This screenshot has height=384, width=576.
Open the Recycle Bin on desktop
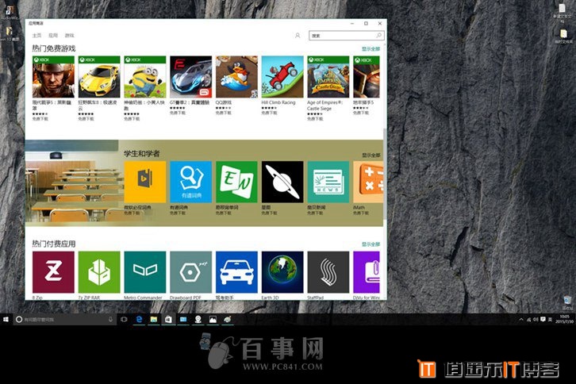(567, 302)
